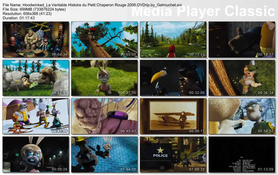Open the credits frame at 01:13:09
This screenshot has width=278, height=175.
point(242,155)
